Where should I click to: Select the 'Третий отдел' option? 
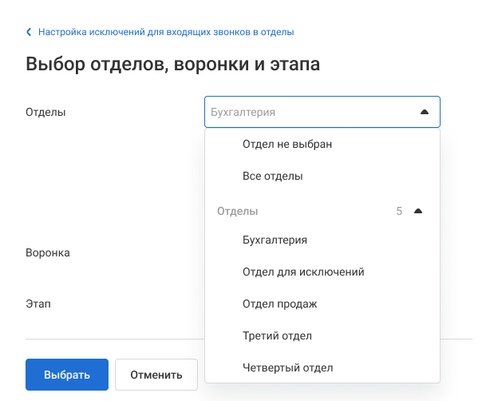276,335
